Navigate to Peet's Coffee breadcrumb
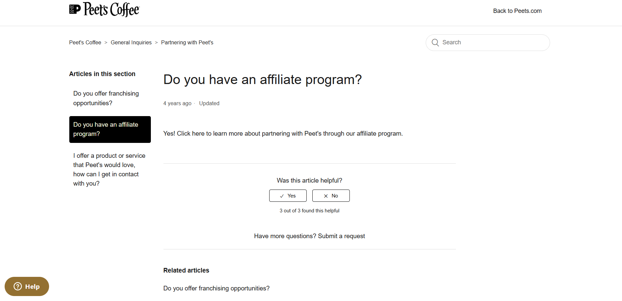Image resolution: width=622 pixels, height=301 pixels. [85, 42]
